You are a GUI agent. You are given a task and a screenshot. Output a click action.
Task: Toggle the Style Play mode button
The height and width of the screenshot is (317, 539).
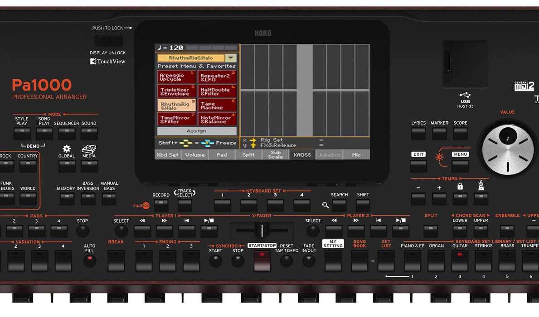22,133
